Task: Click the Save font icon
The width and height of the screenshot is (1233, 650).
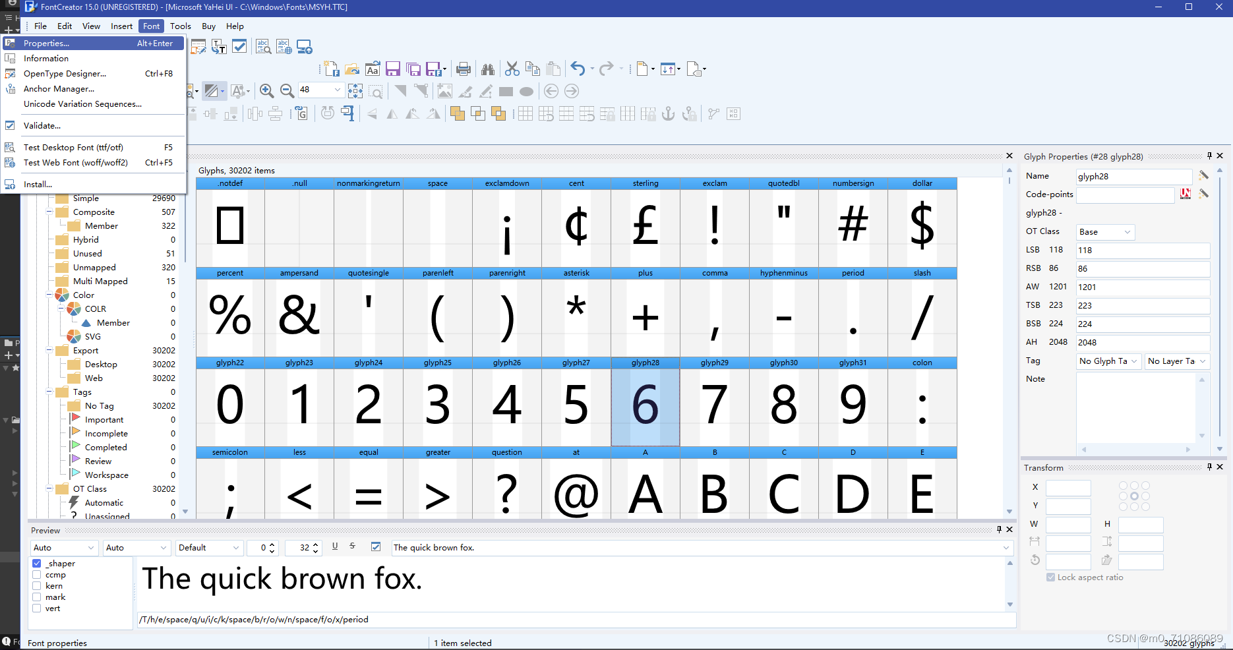Action: pyautogui.click(x=393, y=69)
